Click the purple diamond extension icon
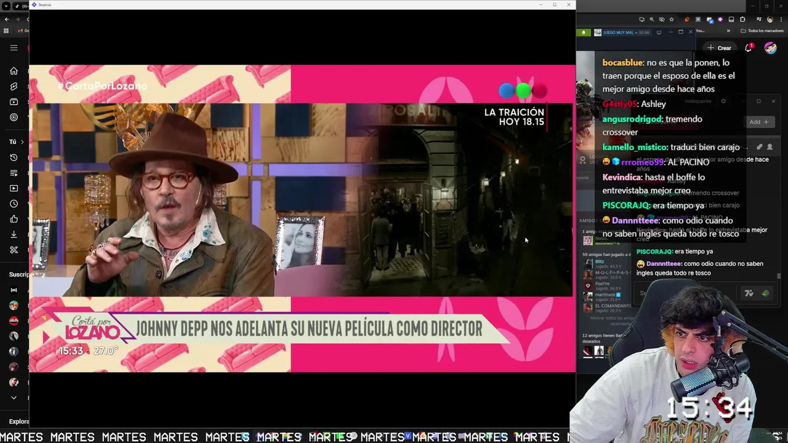 click(x=720, y=20)
